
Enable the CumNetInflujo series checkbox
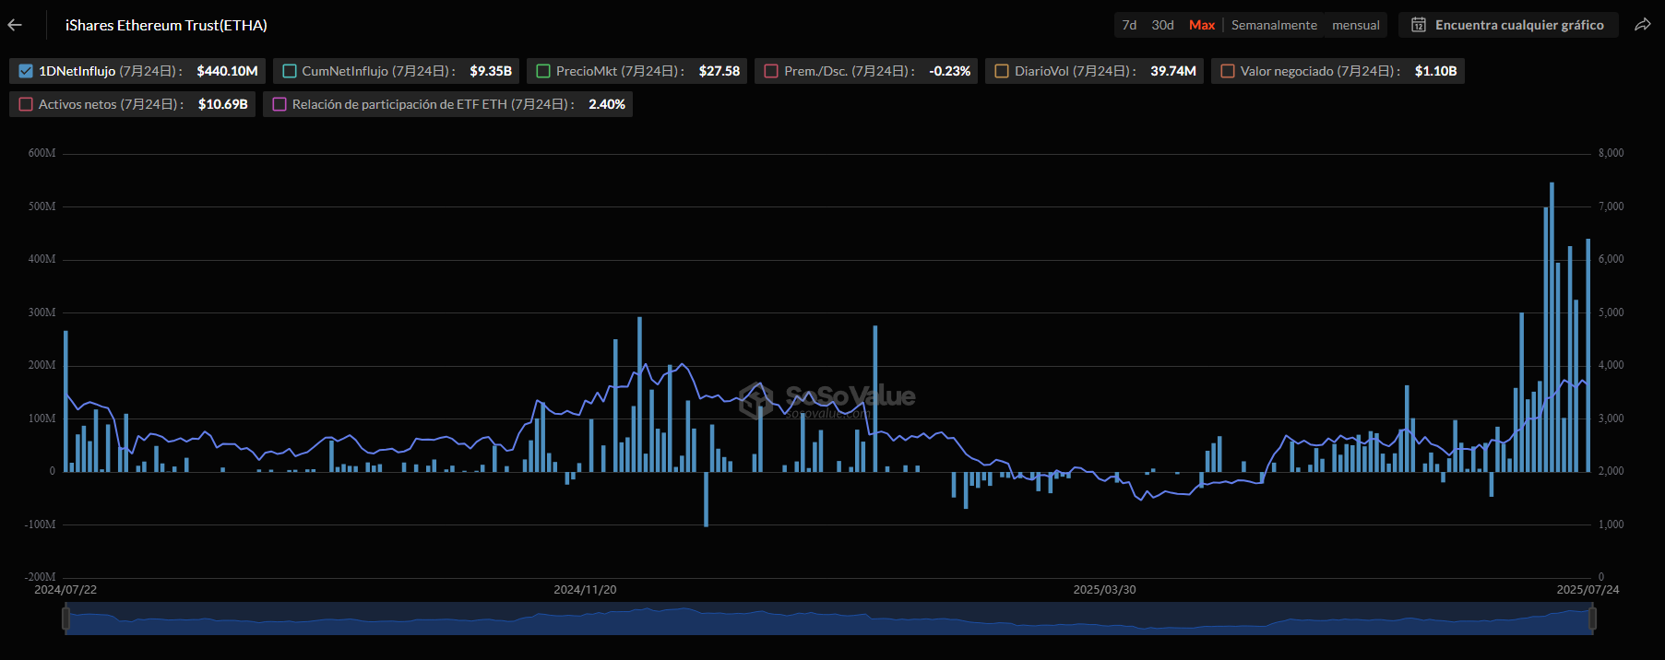pos(290,71)
